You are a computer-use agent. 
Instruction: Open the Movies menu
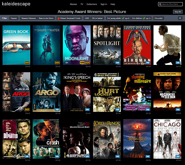click(73, 4)
